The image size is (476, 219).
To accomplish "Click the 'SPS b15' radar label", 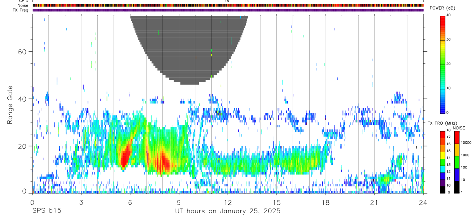I will 47,211.
